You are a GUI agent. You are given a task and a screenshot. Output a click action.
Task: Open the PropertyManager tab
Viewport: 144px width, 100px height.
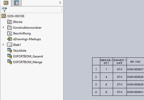pos(16,3)
